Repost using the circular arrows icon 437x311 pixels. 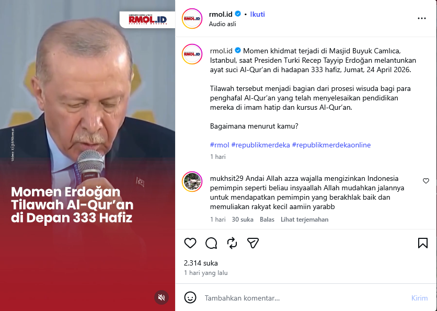(232, 243)
